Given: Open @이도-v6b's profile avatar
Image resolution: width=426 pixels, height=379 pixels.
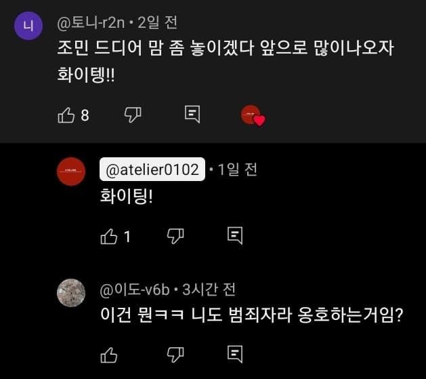Looking at the screenshot, I should pos(71,292).
